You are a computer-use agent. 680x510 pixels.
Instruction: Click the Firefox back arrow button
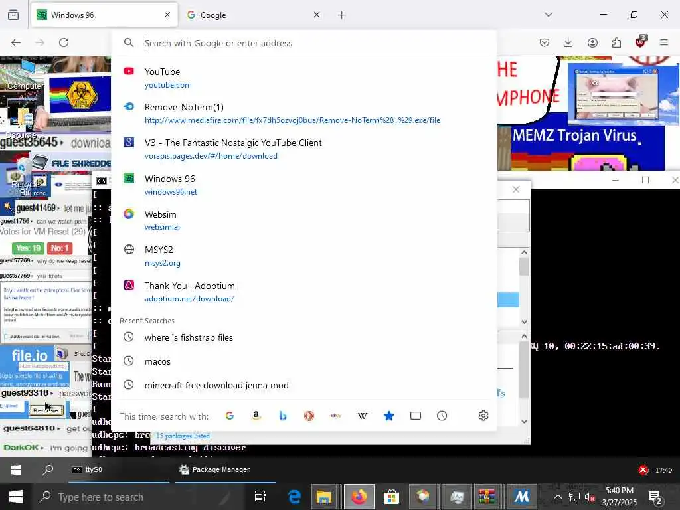coord(16,42)
